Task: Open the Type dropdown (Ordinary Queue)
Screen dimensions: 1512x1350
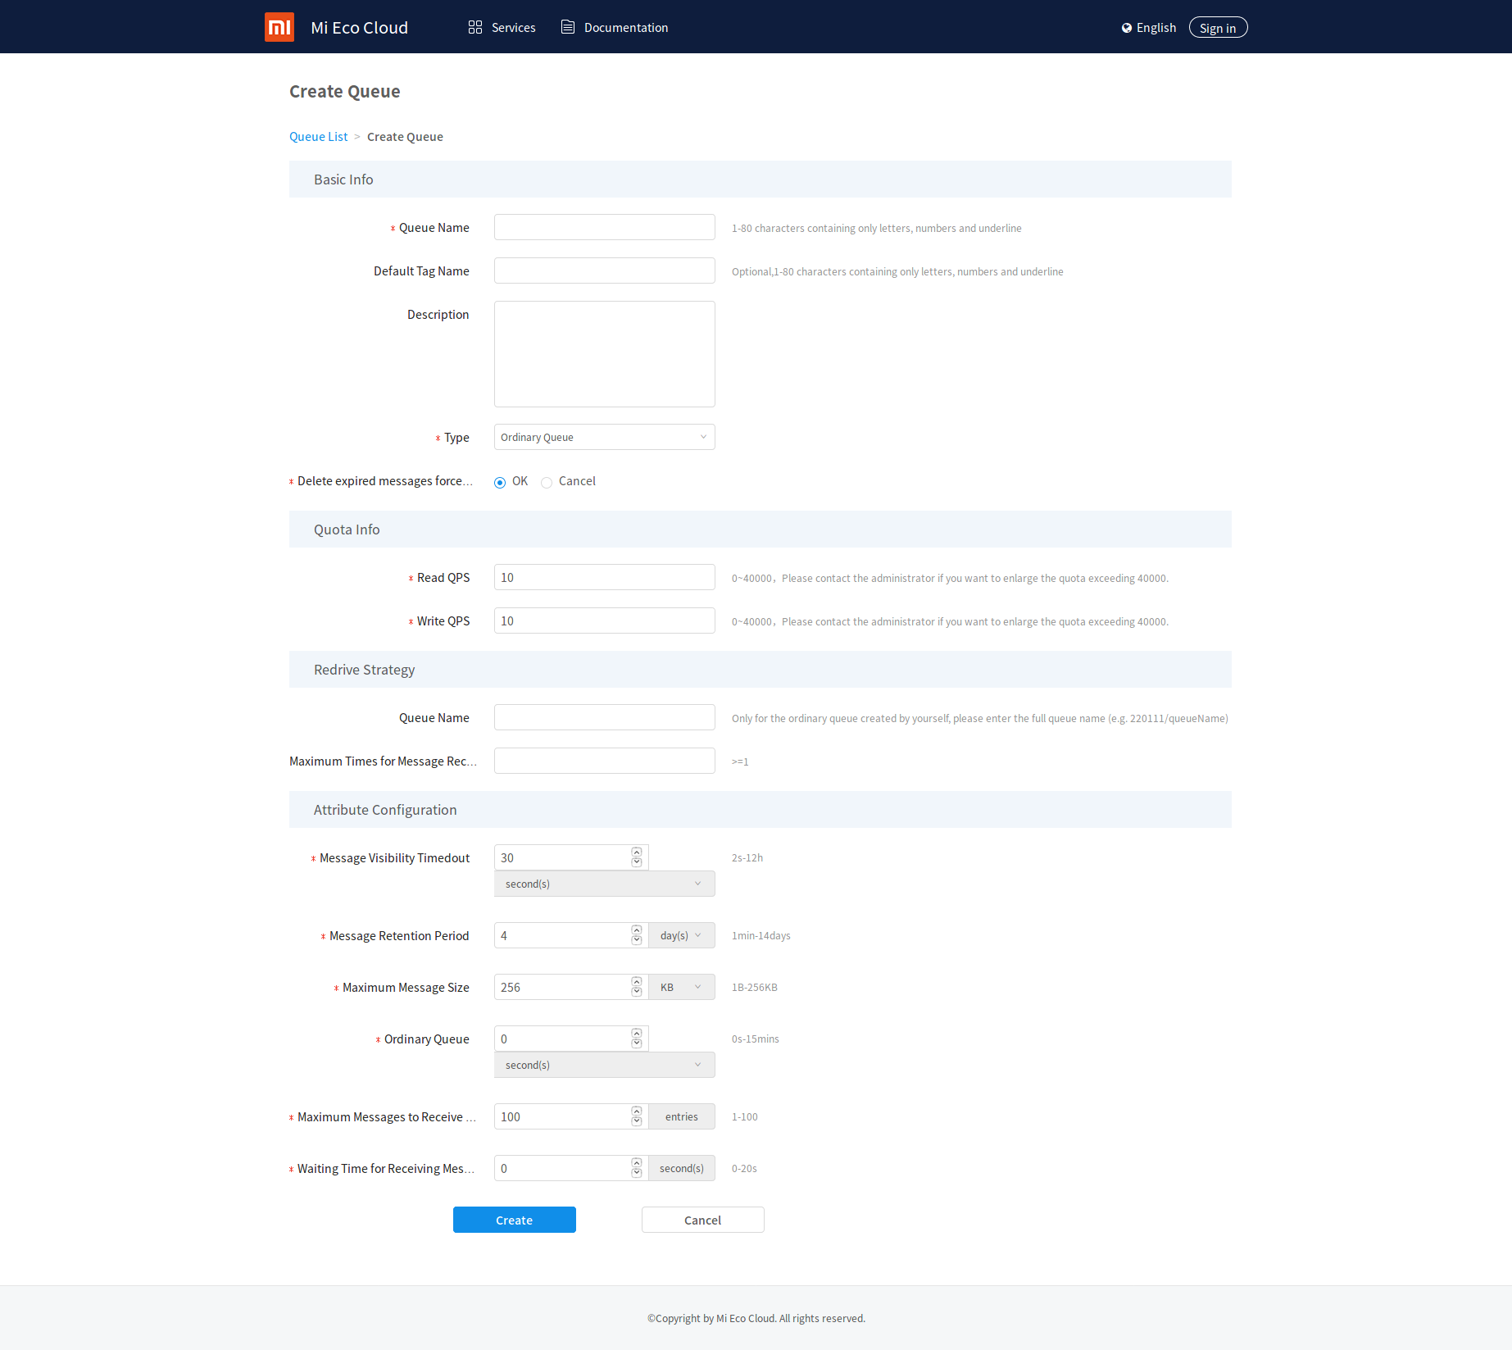Action: pyautogui.click(x=605, y=437)
